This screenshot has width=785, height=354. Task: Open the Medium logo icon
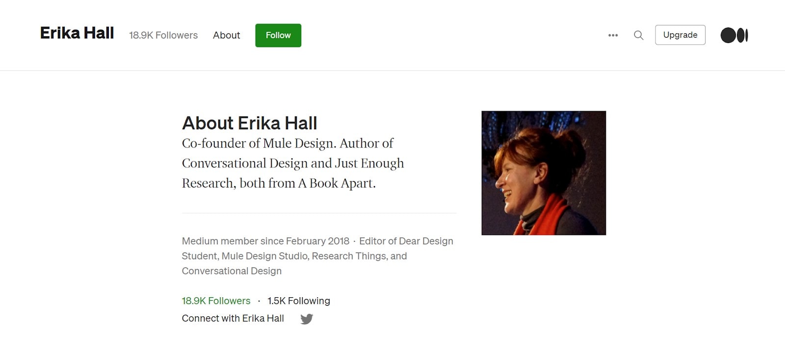(x=734, y=35)
